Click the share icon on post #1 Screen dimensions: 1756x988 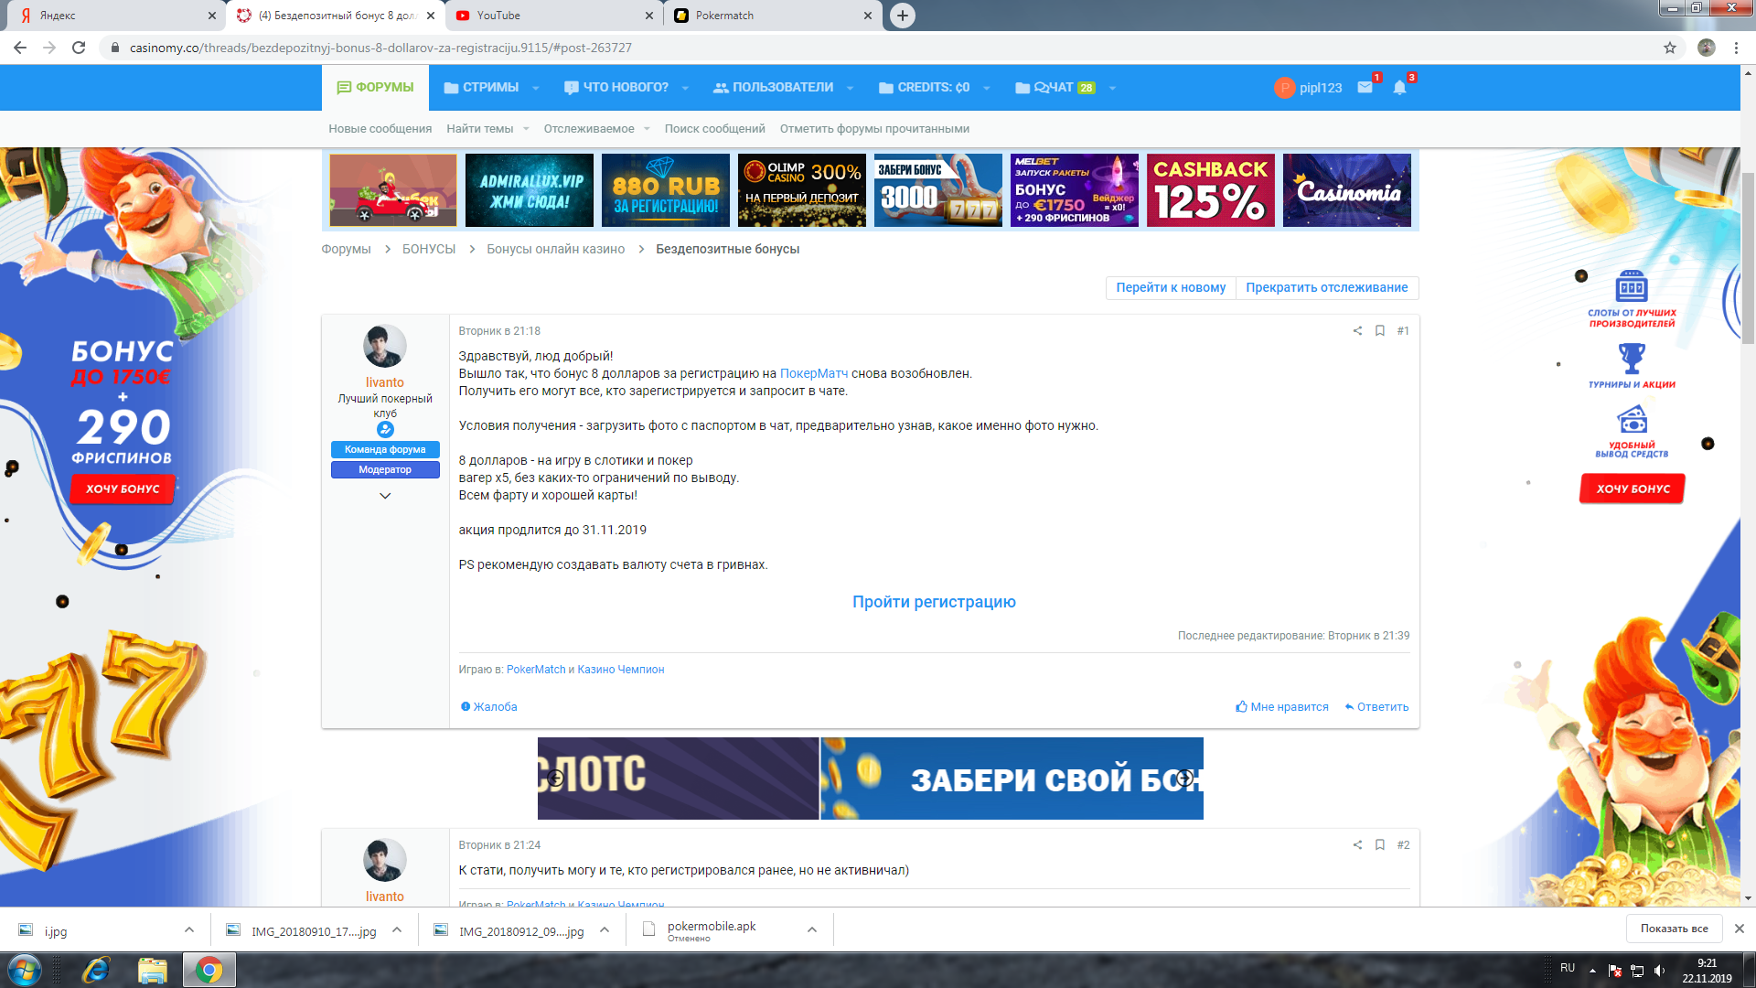[1357, 331]
